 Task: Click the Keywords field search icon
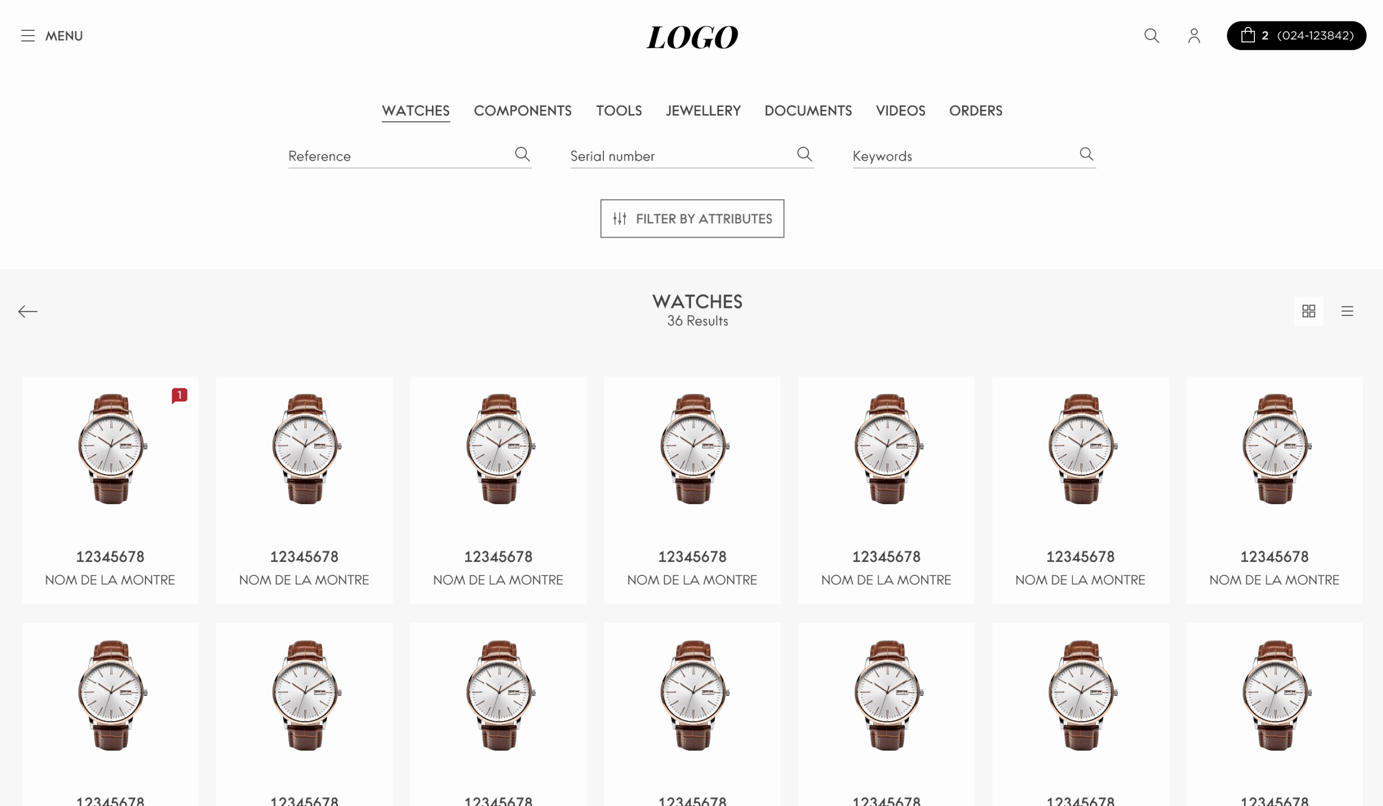tap(1086, 154)
